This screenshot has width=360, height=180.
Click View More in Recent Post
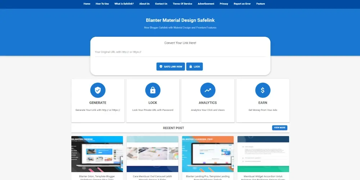point(280,128)
